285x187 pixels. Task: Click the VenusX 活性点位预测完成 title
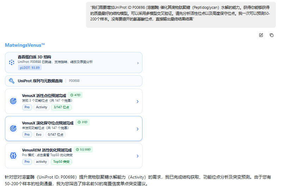coord(44,96)
